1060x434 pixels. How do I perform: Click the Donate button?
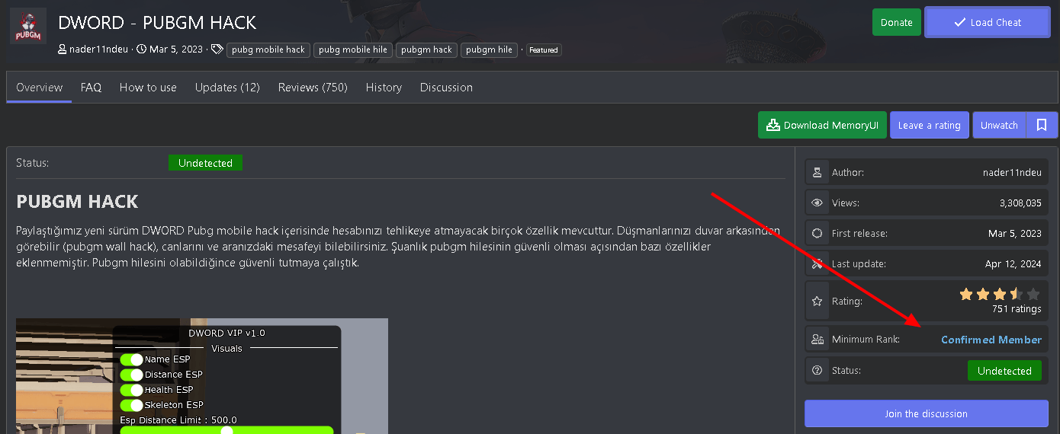pos(897,22)
